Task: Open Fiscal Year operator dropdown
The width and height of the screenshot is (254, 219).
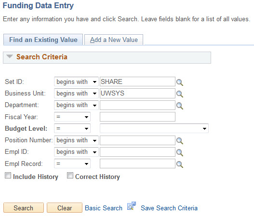Action: click(x=72, y=117)
